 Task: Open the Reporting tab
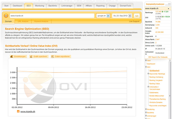[x=100, y=6]
